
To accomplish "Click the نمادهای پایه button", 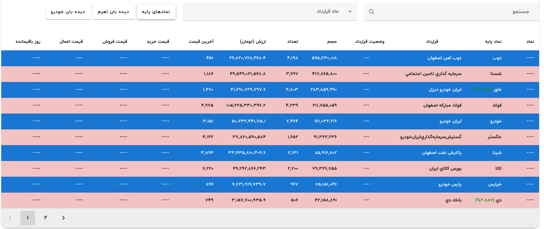I will point(156,12).
